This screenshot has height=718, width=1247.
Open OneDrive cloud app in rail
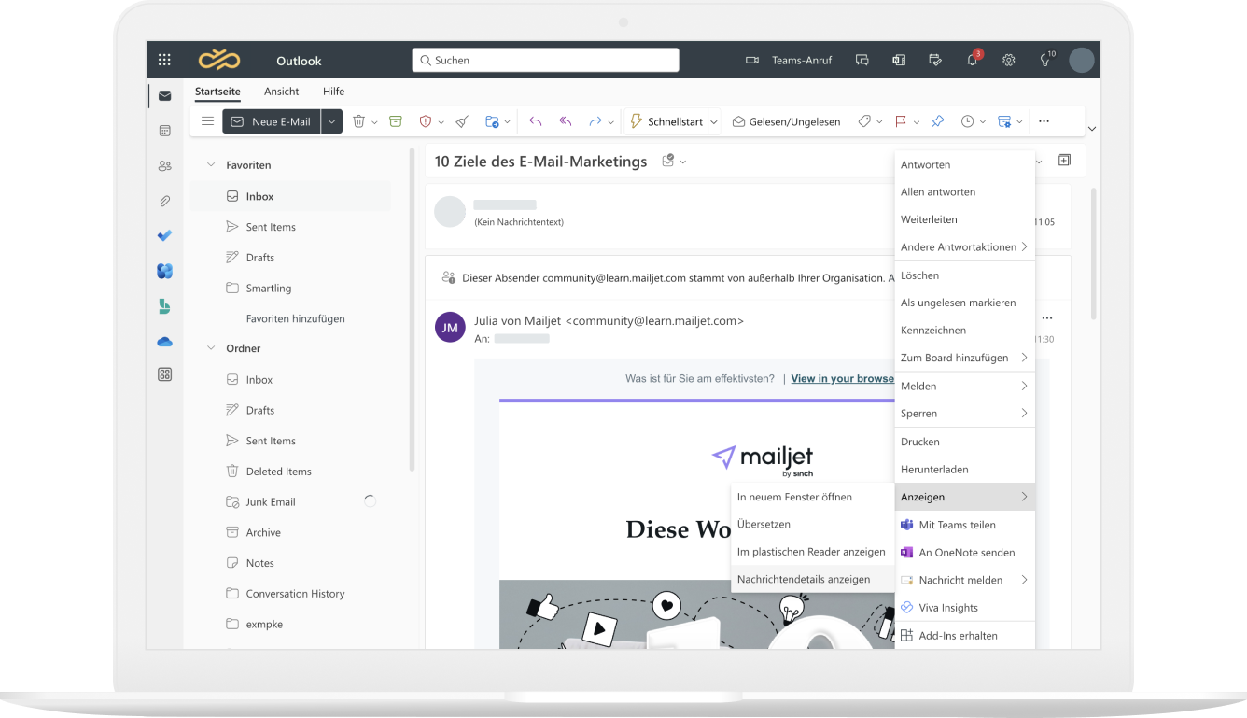(x=164, y=342)
